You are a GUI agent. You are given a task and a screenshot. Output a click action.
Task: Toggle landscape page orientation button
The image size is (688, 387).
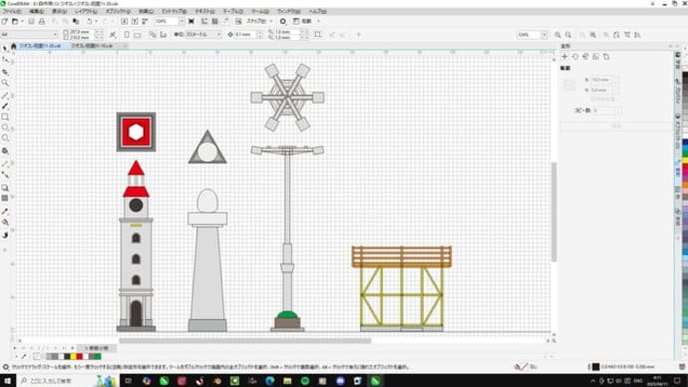coord(138,35)
